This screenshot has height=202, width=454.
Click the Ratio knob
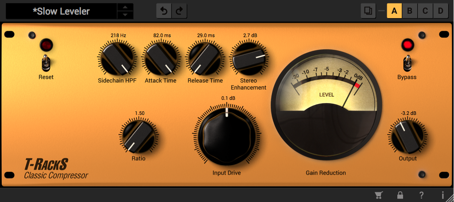pyautogui.click(x=139, y=137)
